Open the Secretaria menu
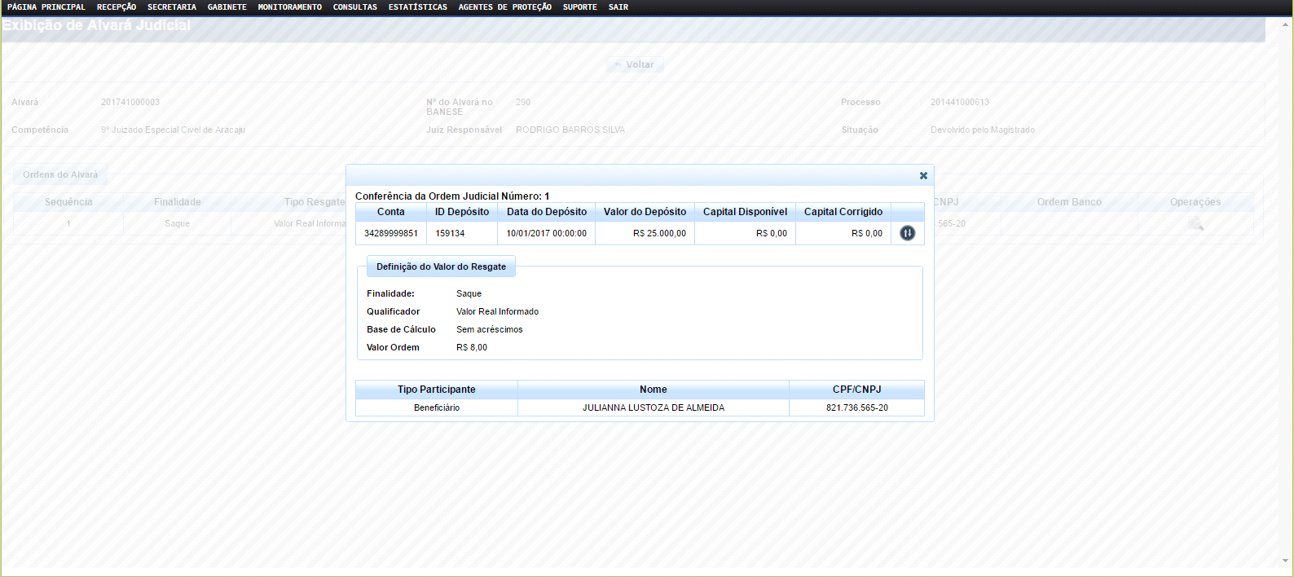Screen dimensions: 1294x577 (x=172, y=7)
